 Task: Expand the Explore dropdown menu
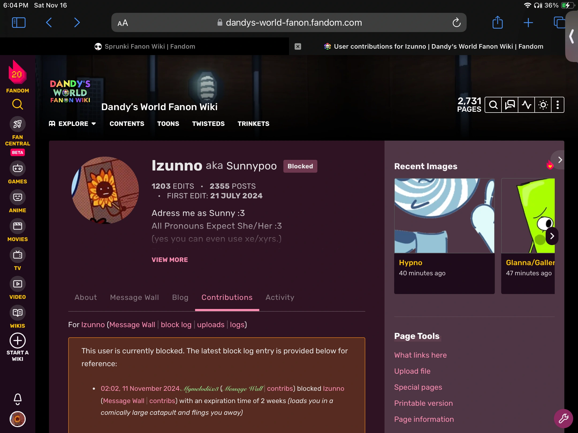(73, 123)
